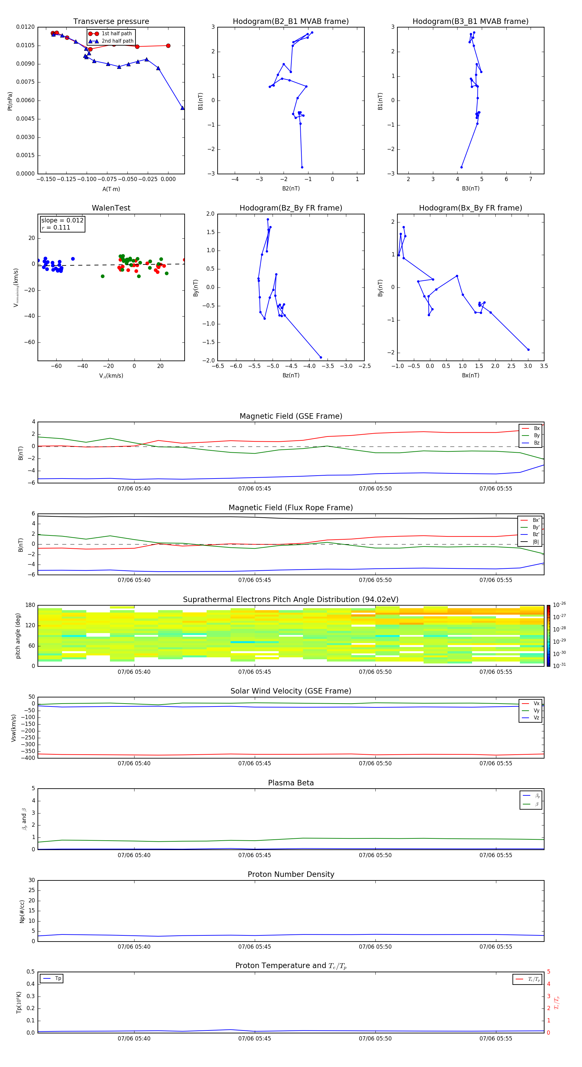Image resolution: width=582 pixels, height=1067 pixels.
Task: Click the 'Hodogram(B3_B1 MVAB frame)' title
Action: coord(470,21)
